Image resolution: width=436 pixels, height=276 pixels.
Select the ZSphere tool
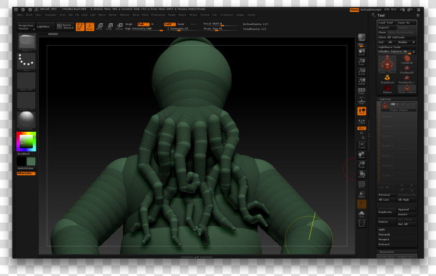click(x=387, y=89)
